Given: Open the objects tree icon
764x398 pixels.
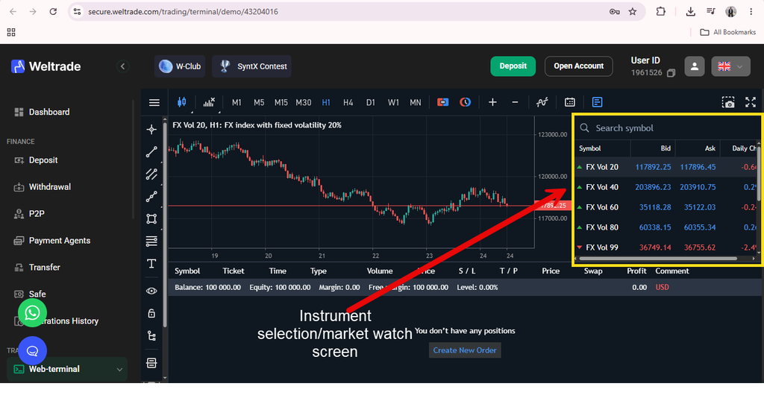Looking at the screenshot, I should 151,335.
